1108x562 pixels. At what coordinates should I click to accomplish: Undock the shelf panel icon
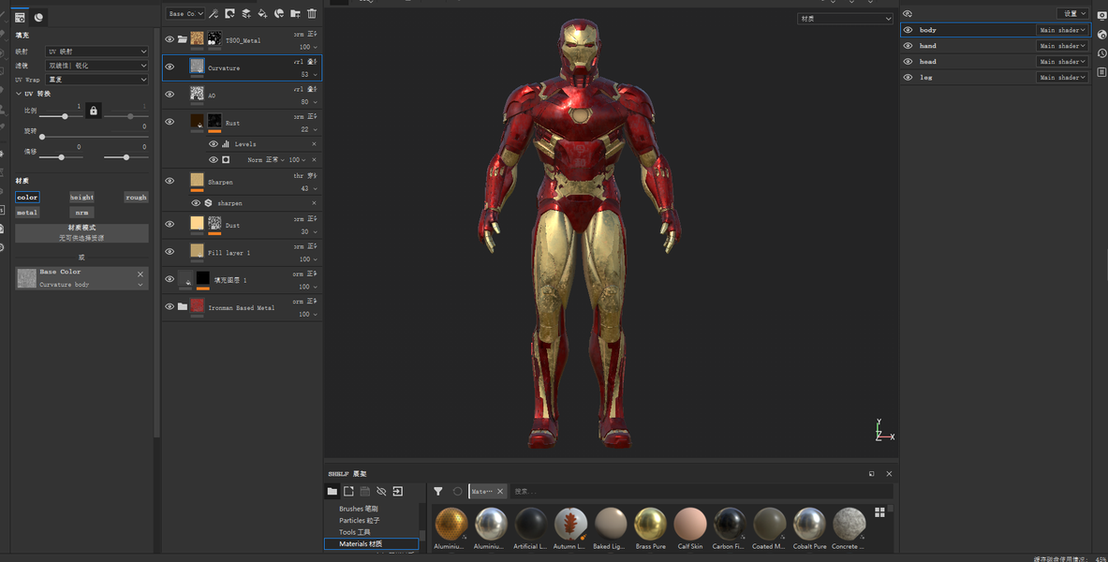[x=871, y=474]
